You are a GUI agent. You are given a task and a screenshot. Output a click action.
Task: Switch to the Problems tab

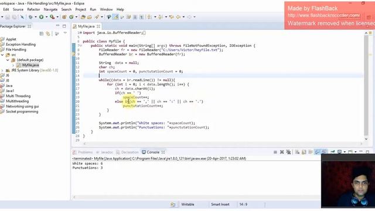pos(83,152)
